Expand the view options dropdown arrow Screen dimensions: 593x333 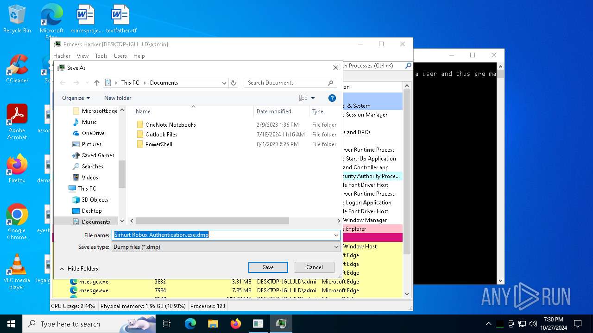click(313, 98)
